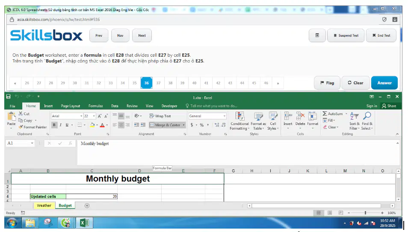Click the Flag button
408x232 pixels.
[327, 83]
